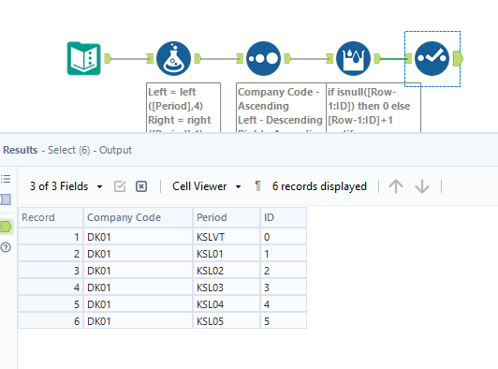Click the Company Code column header
This screenshot has height=369, width=498.
click(138, 217)
